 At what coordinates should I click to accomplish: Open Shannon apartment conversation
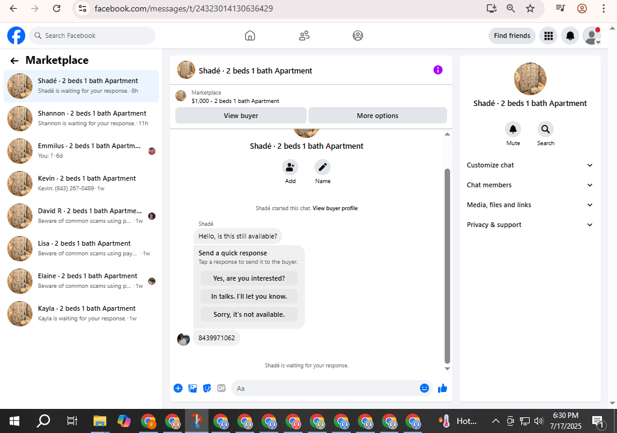(81, 119)
